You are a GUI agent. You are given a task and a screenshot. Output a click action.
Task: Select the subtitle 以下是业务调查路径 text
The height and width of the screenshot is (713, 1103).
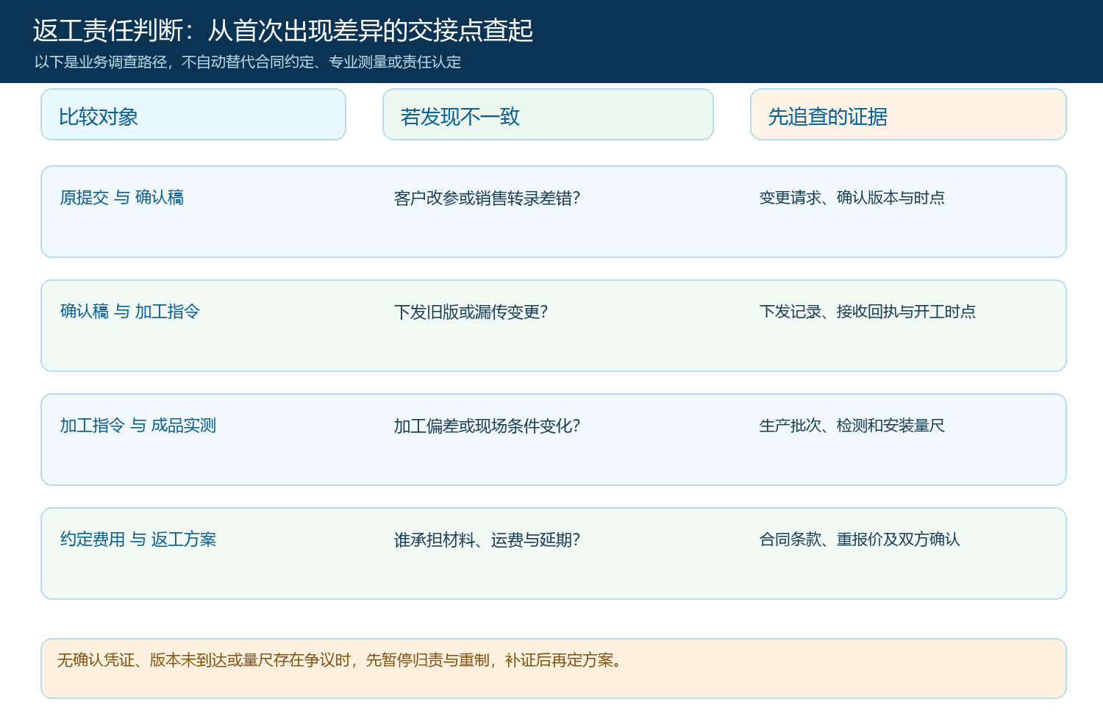pos(248,62)
